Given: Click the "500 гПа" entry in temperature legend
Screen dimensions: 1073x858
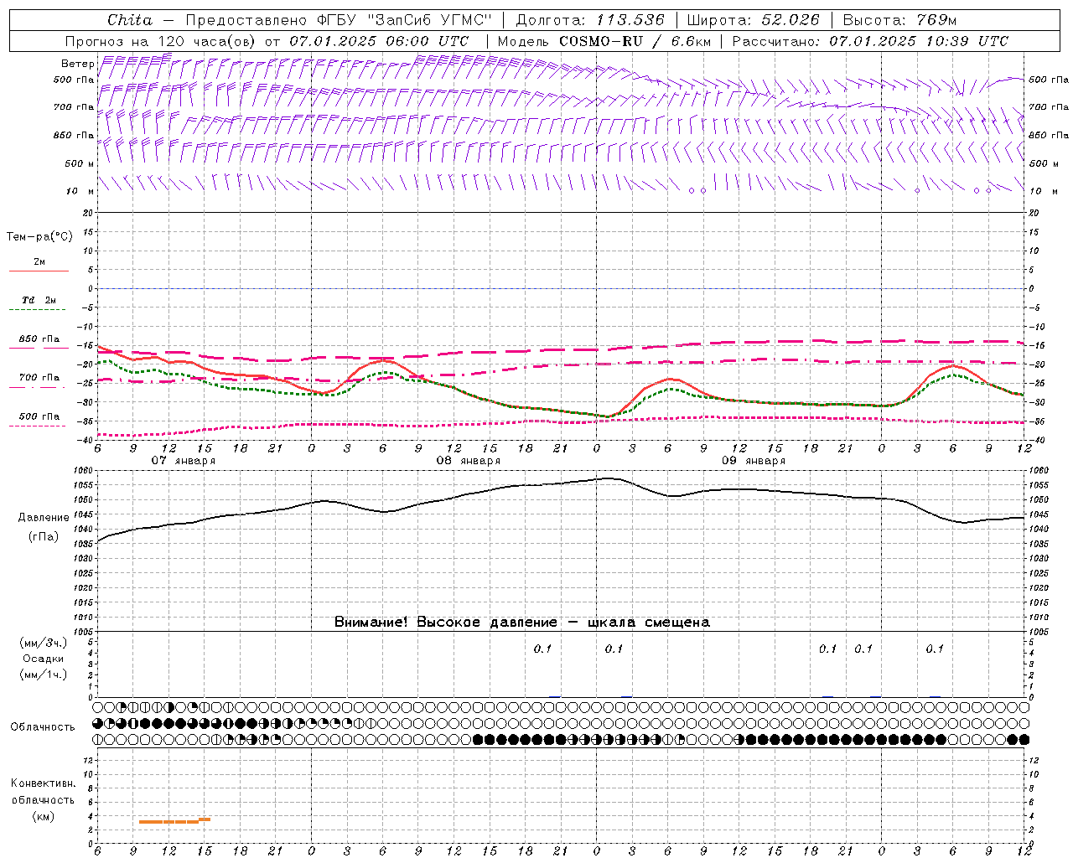Looking at the screenshot, I should coord(39,416).
